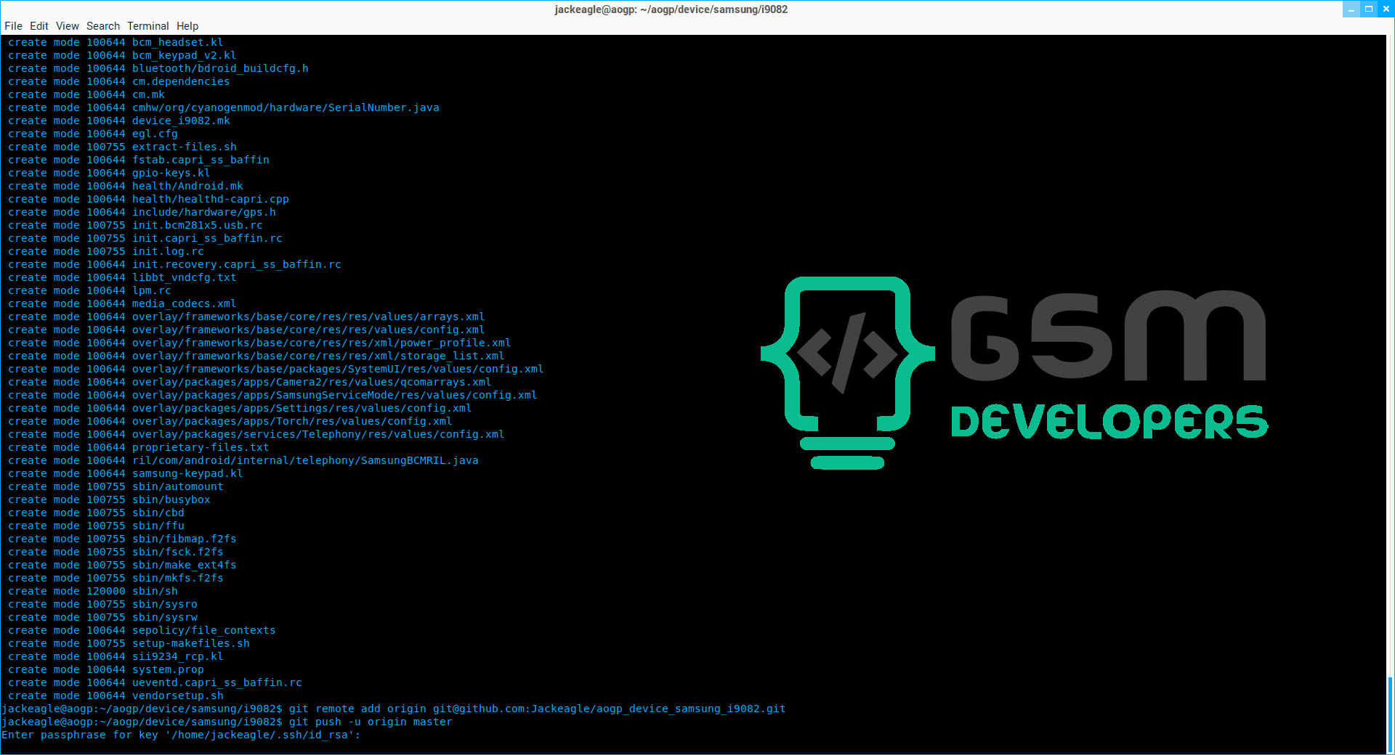Open the Terminal menu

(x=148, y=26)
